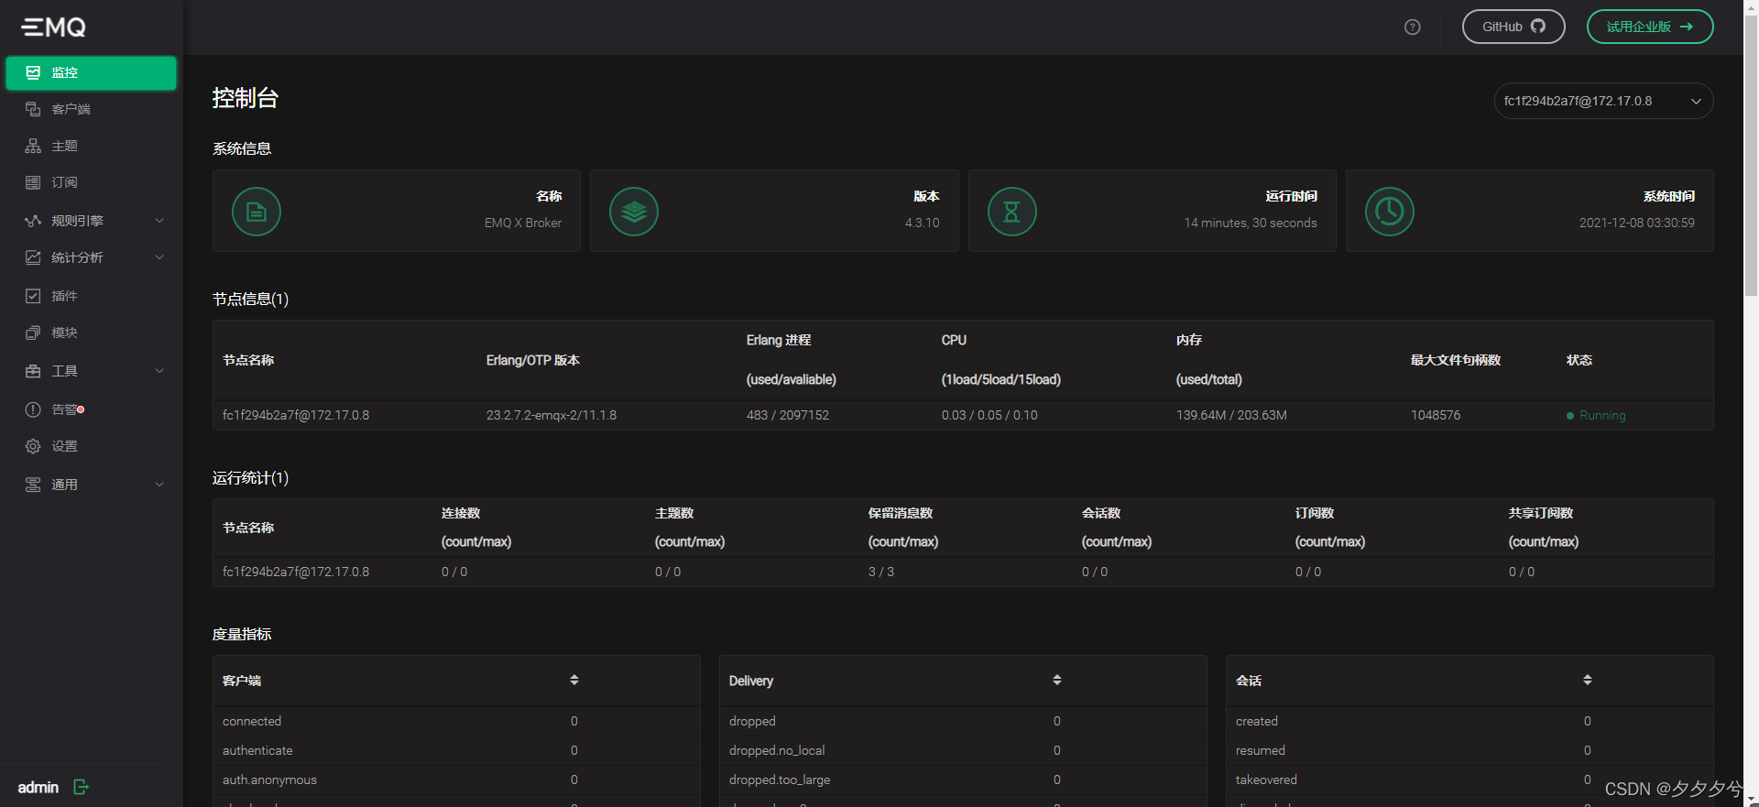Click the memory value 139.64M / 203.63M
The image size is (1759, 807).
point(1231,415)
